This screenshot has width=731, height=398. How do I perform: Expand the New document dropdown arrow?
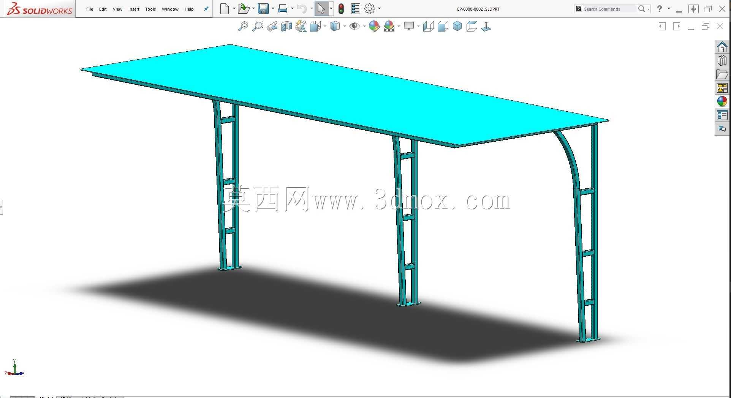coord(234,9)
